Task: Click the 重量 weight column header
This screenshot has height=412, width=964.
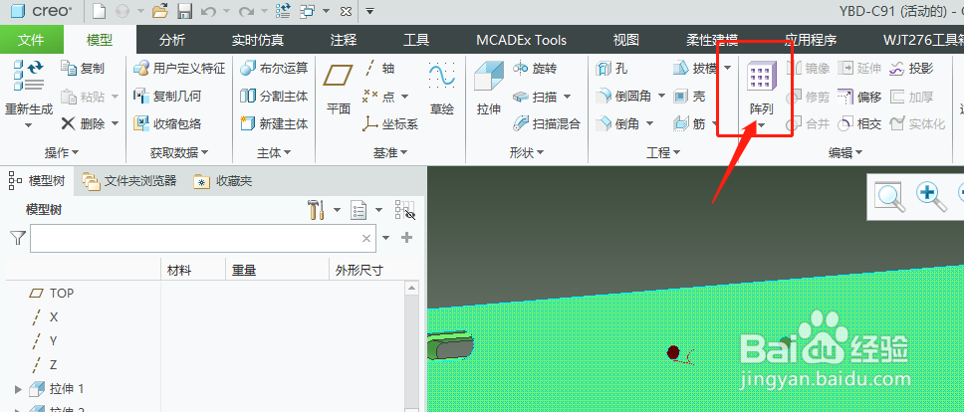Action: click(x=244, y=270)
